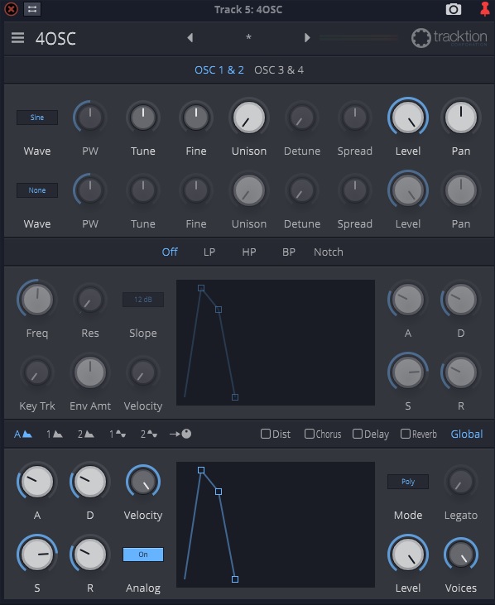Viewport: 495px width, 605px height.
Task: Set filter type to HP
Action: click(x=249, y=252)
